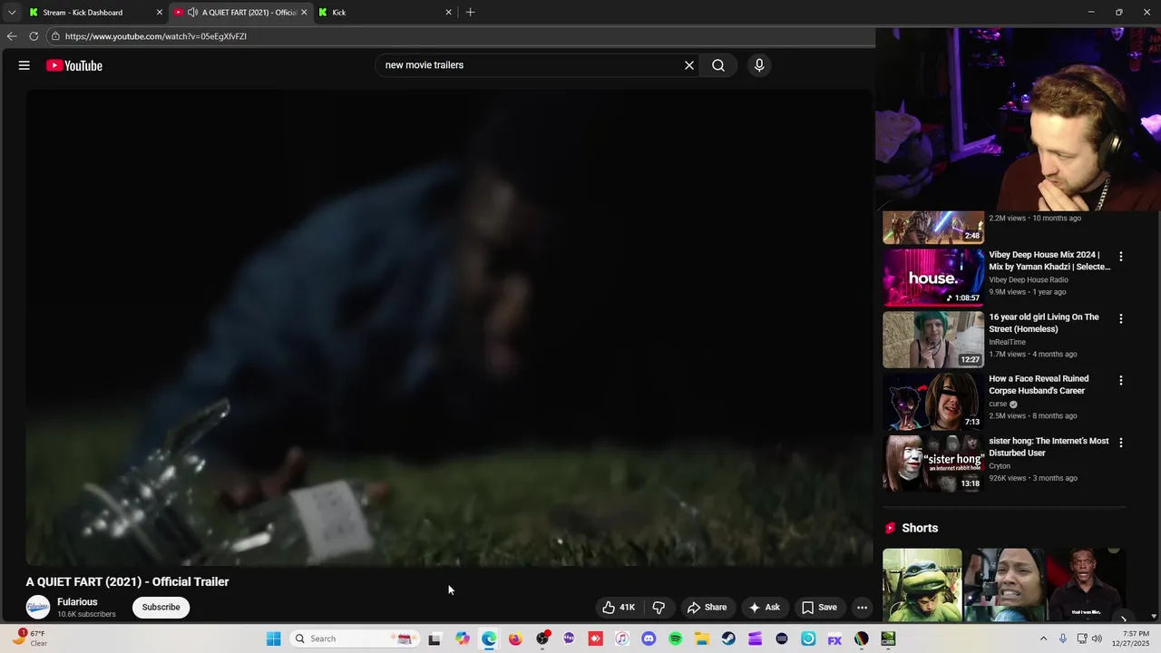This screenshot has width=1161, height=653.
Task: Open Discord from the taskbar
Action: [x=649, y=639]
